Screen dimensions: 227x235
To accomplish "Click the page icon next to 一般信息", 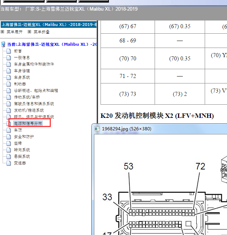I will pos(9,58).
